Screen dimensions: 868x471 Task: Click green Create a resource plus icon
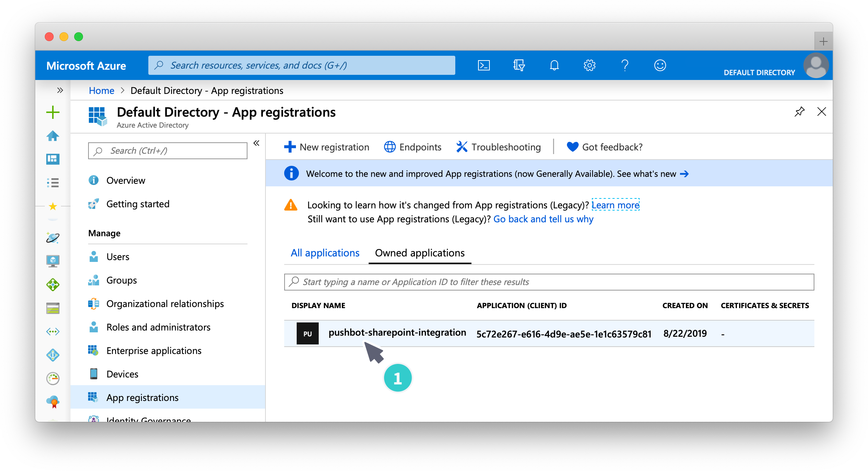[x=53, y=112]
